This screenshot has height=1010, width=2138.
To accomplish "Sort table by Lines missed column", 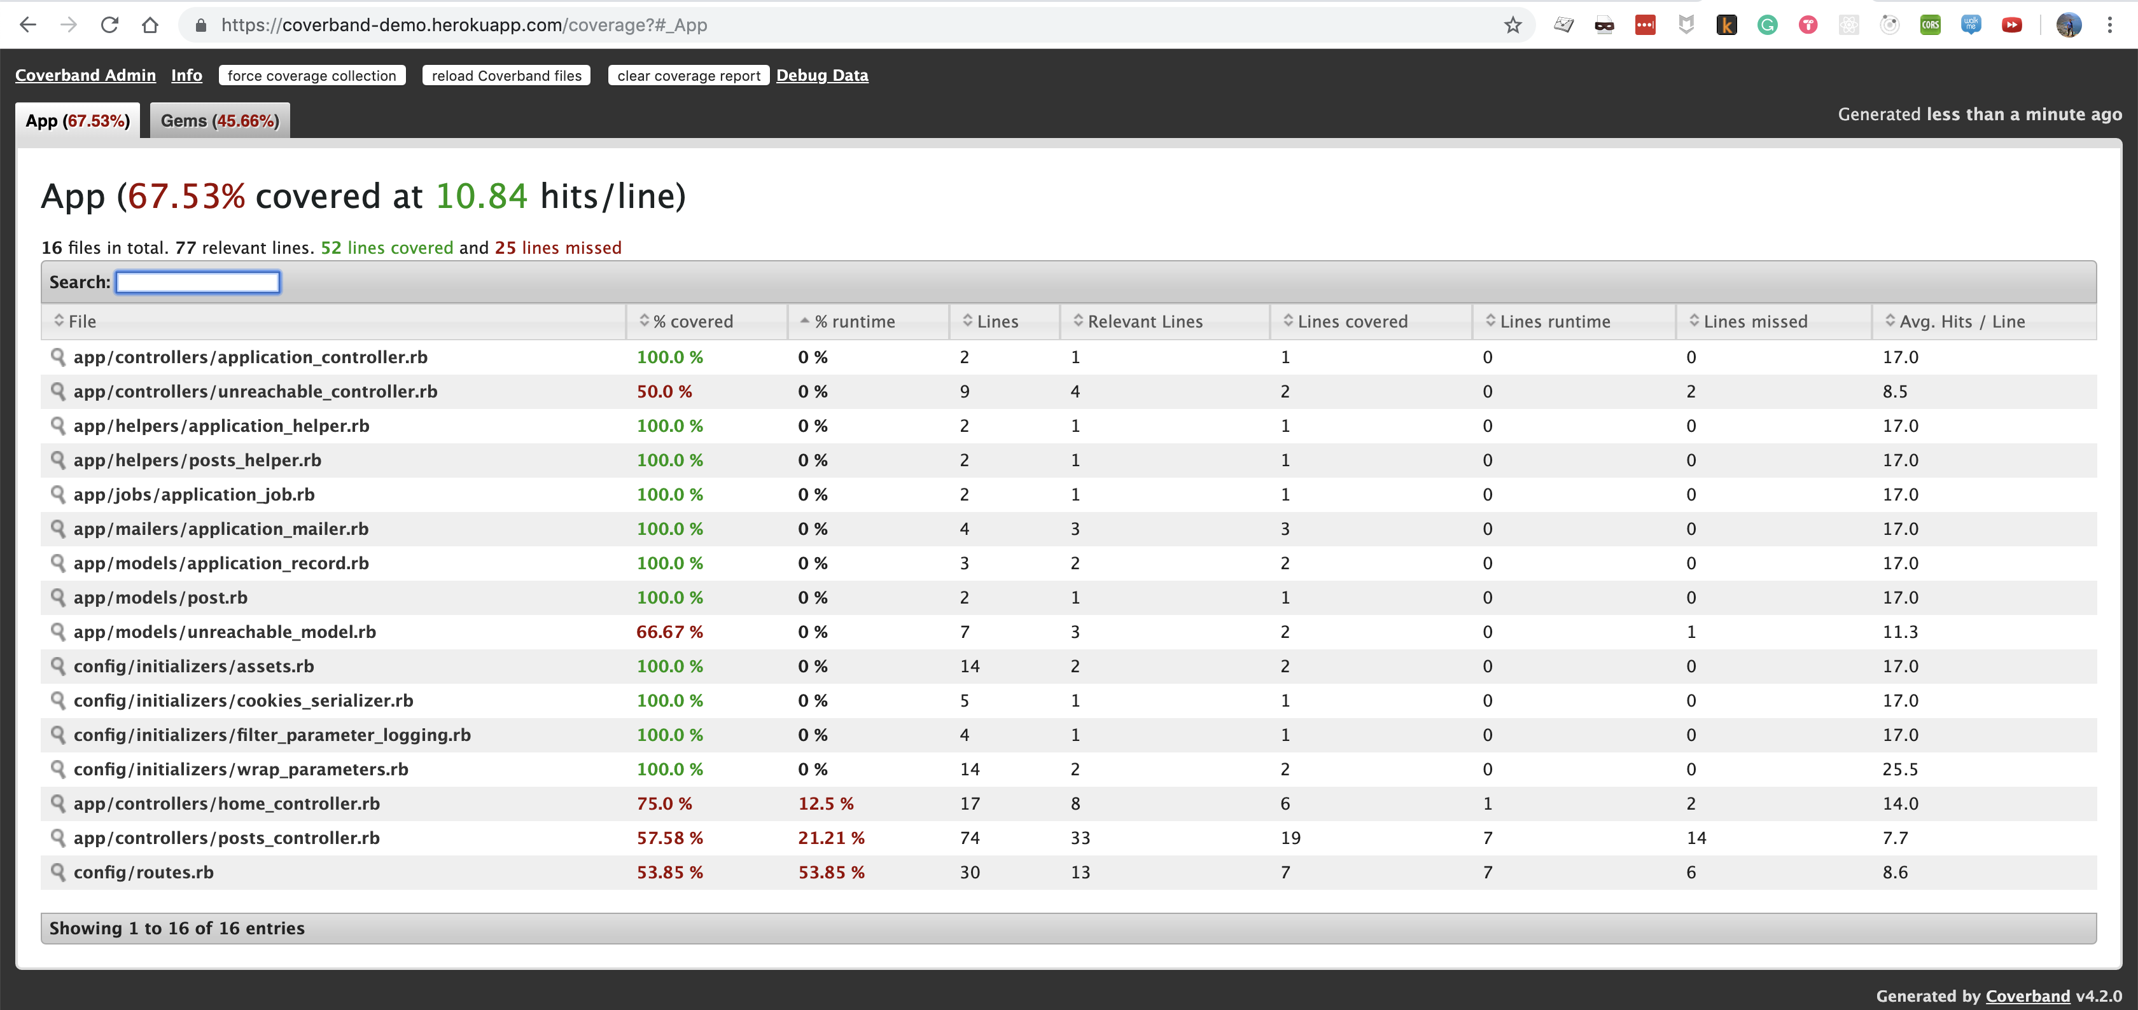I will click(x=1754, y=321).
